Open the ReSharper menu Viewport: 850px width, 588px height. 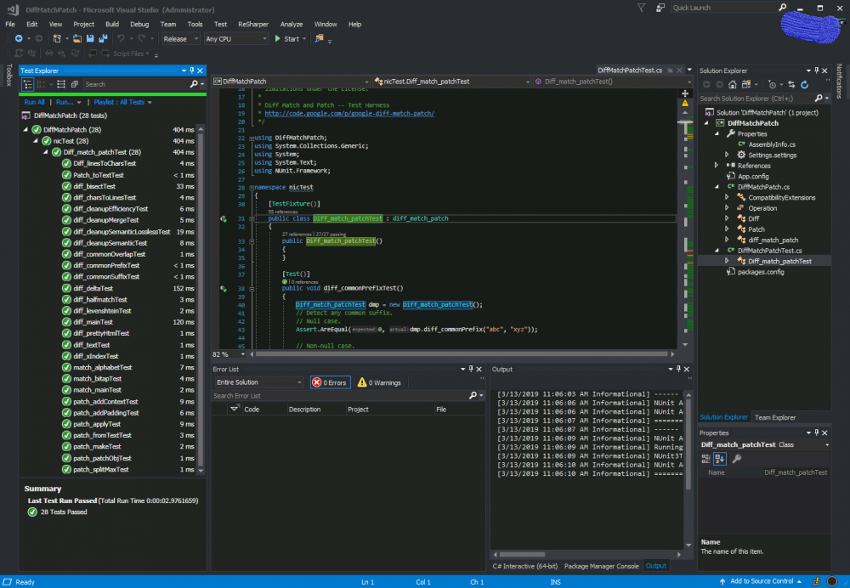pos(253,24)
